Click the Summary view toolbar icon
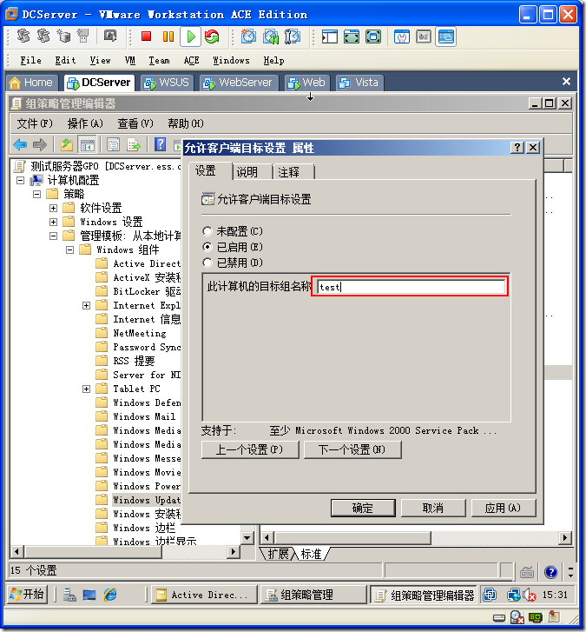This screenshot has width=586, height=632. tap(402, 37)
